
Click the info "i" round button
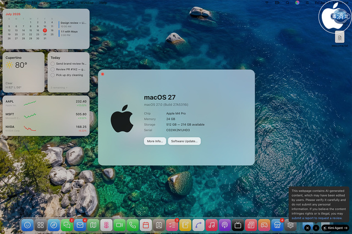point(316,228)
